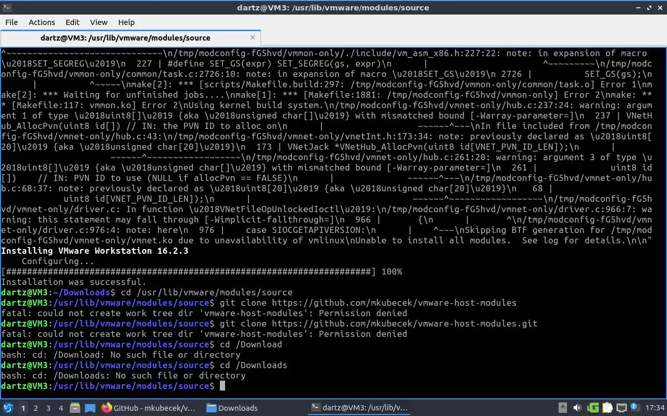Switch to the Firefox GitHub window
Image resolution: width=667 pixels, height=416 pixels.
(x=149, y=408)
